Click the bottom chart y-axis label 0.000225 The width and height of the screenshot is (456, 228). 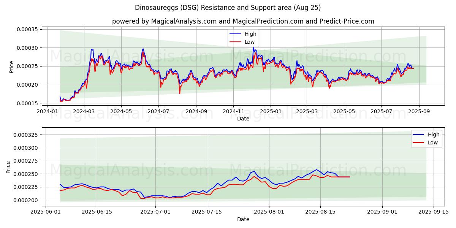coord(26,187)
